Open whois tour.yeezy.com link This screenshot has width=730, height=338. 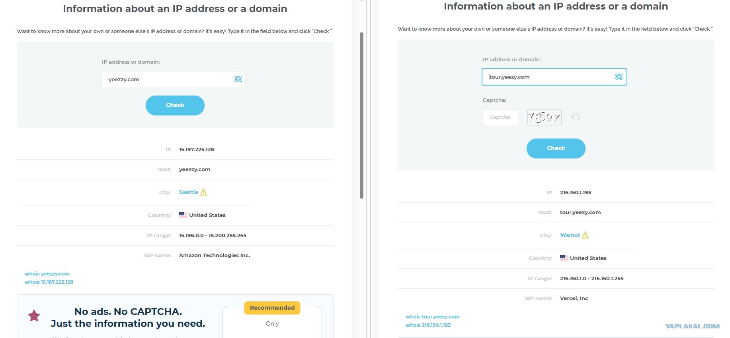coord(433,317)
